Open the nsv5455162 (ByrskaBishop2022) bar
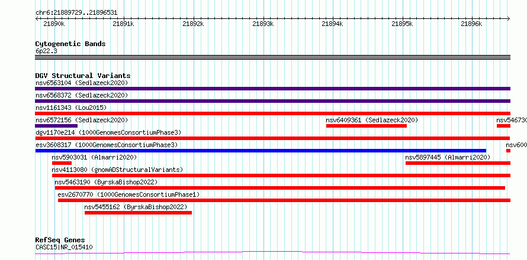This screenshot has width=527, height=260. pos(138,213)
